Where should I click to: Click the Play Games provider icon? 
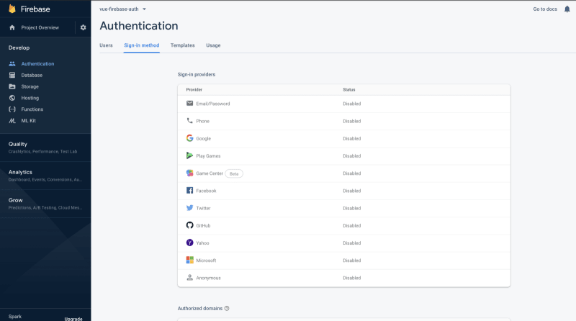pyautogui.click(x=189, y=155)
